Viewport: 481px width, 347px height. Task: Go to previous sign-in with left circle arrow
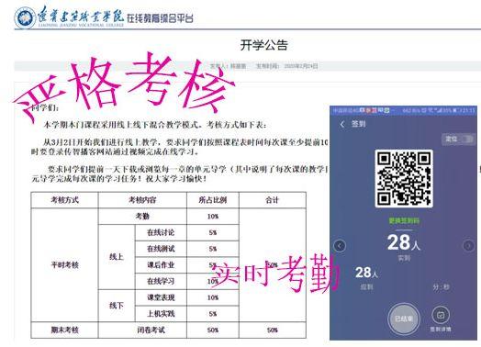[x=340, y=245]
